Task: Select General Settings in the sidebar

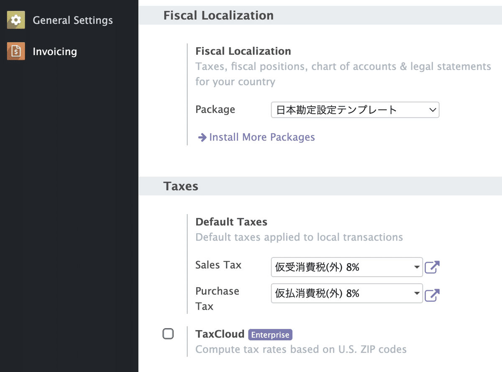Action: (73, 20)
